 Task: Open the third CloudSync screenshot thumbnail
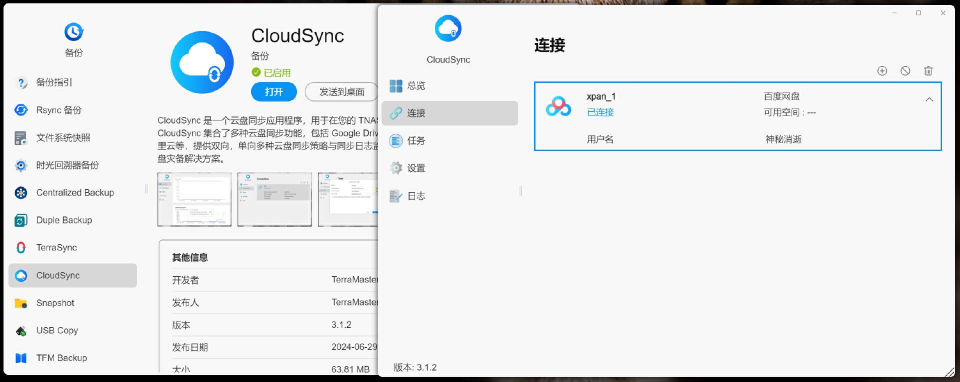pyautogui.click(x=348, y=199)
